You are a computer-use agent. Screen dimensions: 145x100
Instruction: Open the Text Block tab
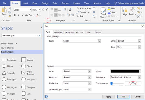80,32
